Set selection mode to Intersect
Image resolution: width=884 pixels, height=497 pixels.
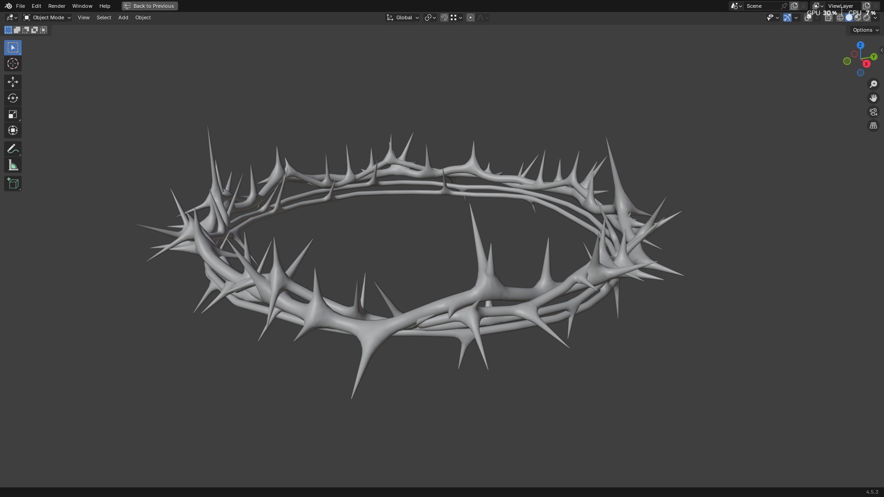(x=43, y=30)
